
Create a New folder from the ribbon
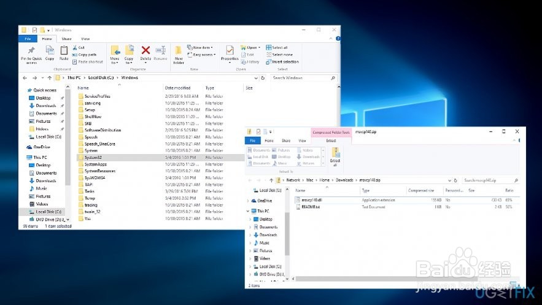[179, 55]
